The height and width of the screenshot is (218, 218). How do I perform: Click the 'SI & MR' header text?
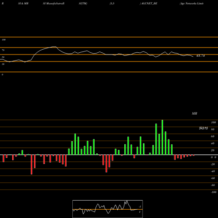click(23, 3)
